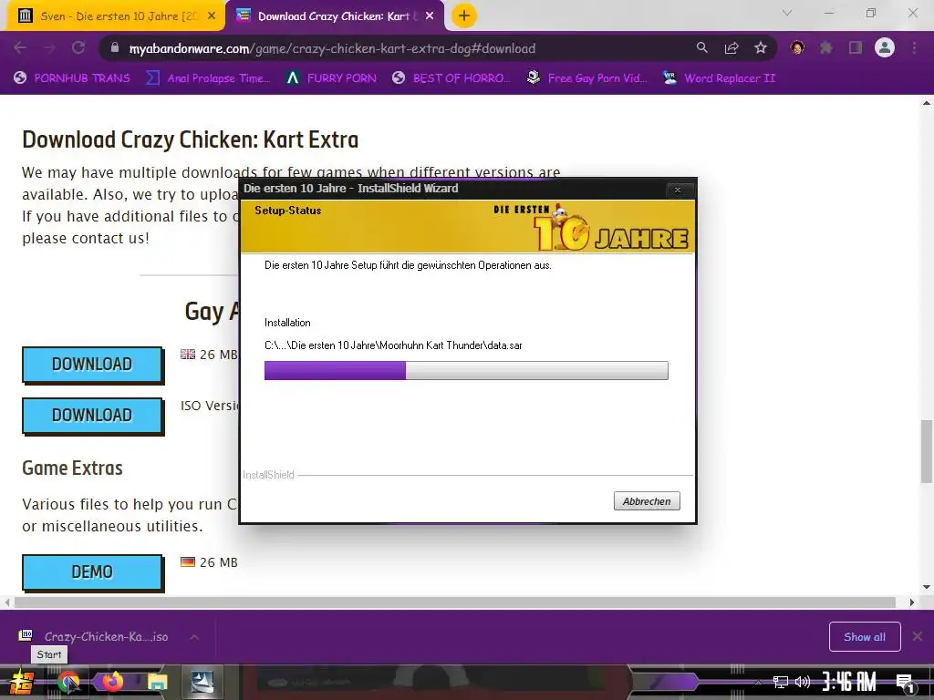Close the downloads bar
Image resolution: width=934 pixels, height=700 pixels.
(918, 636)
